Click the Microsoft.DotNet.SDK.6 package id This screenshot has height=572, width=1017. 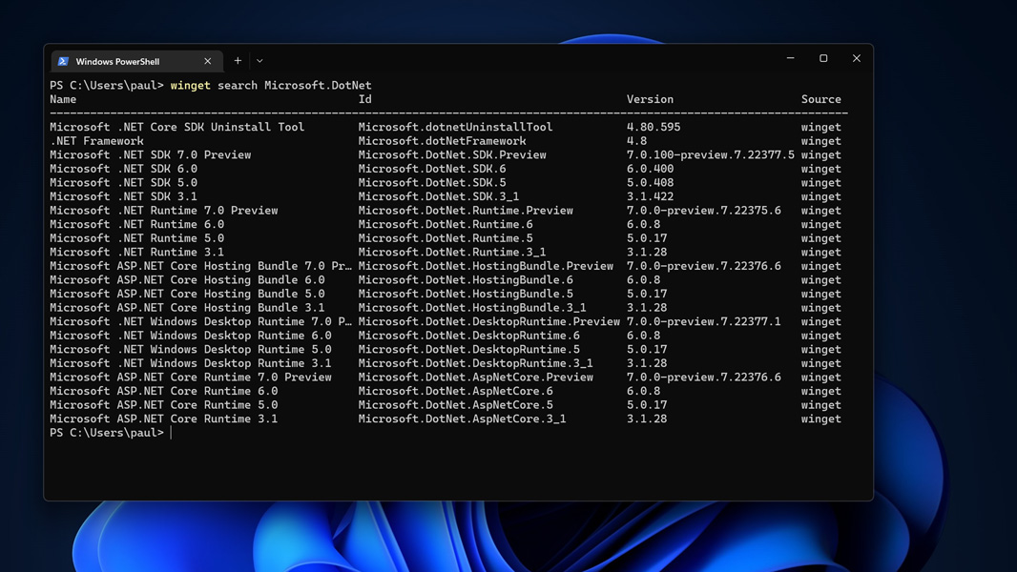432,169
